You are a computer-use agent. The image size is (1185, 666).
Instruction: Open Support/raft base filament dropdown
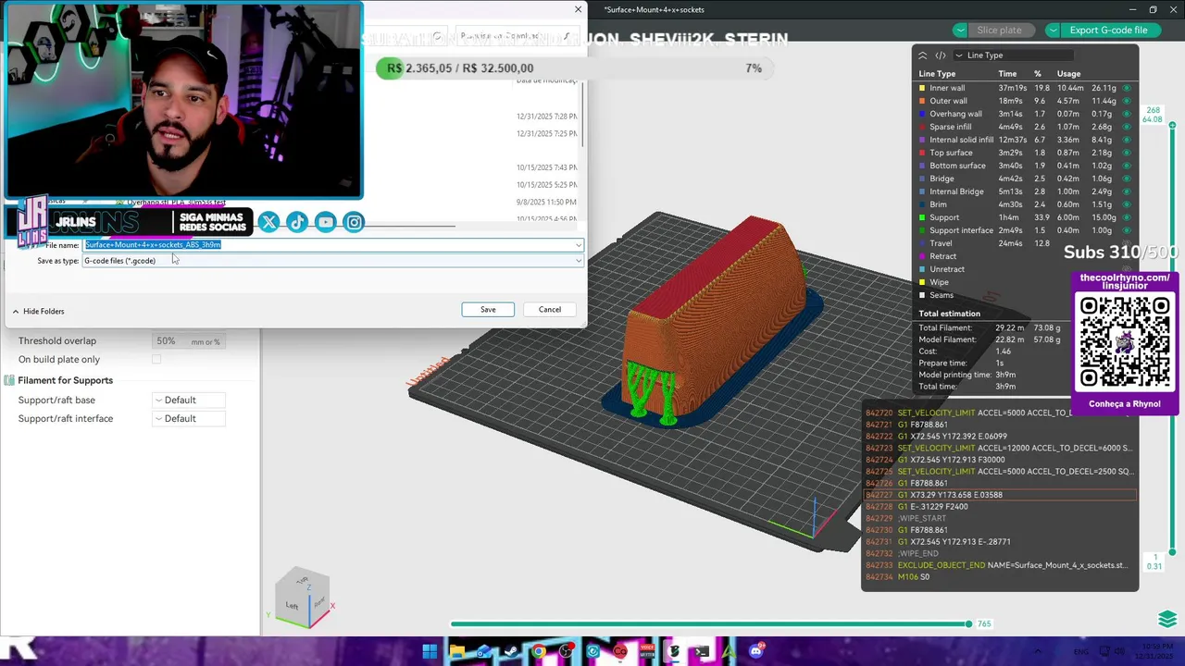(189, 400)
